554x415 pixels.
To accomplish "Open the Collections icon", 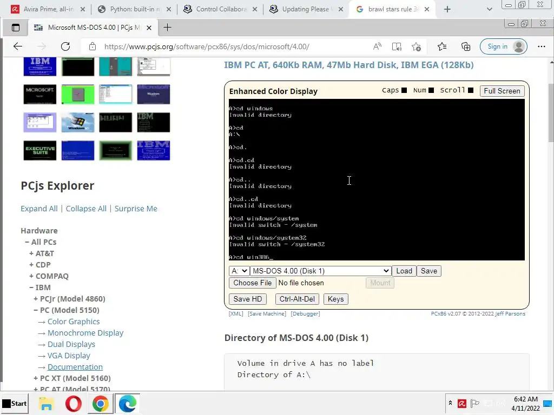I will tap(466, 46).
